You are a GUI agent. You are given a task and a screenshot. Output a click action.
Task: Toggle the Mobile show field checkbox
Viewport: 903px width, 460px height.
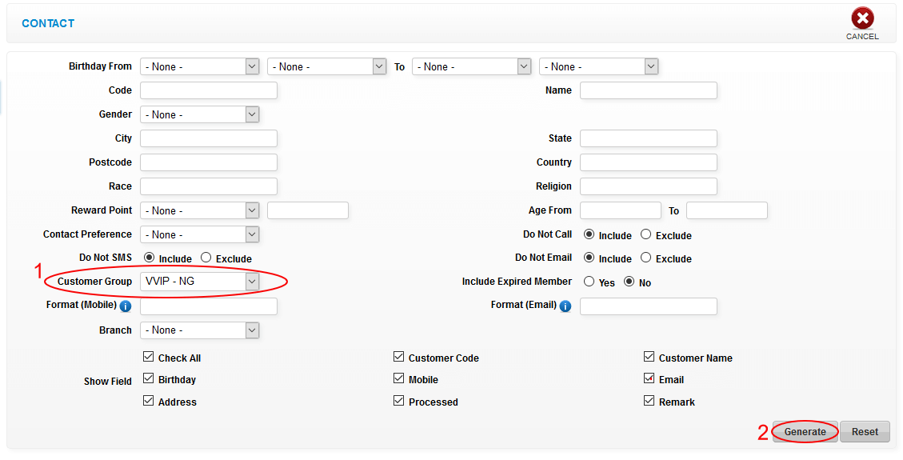[398, 378]
